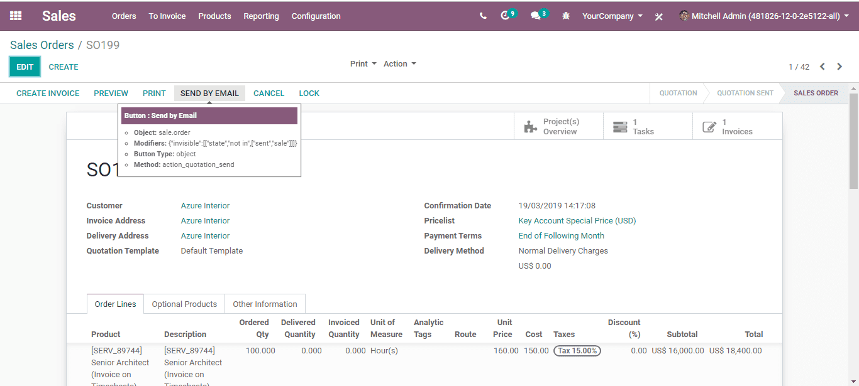This screenshot has height=386, width=859.
Task: Click the debug bug icon
Action: pyautogui.click(x=566, y=16)
